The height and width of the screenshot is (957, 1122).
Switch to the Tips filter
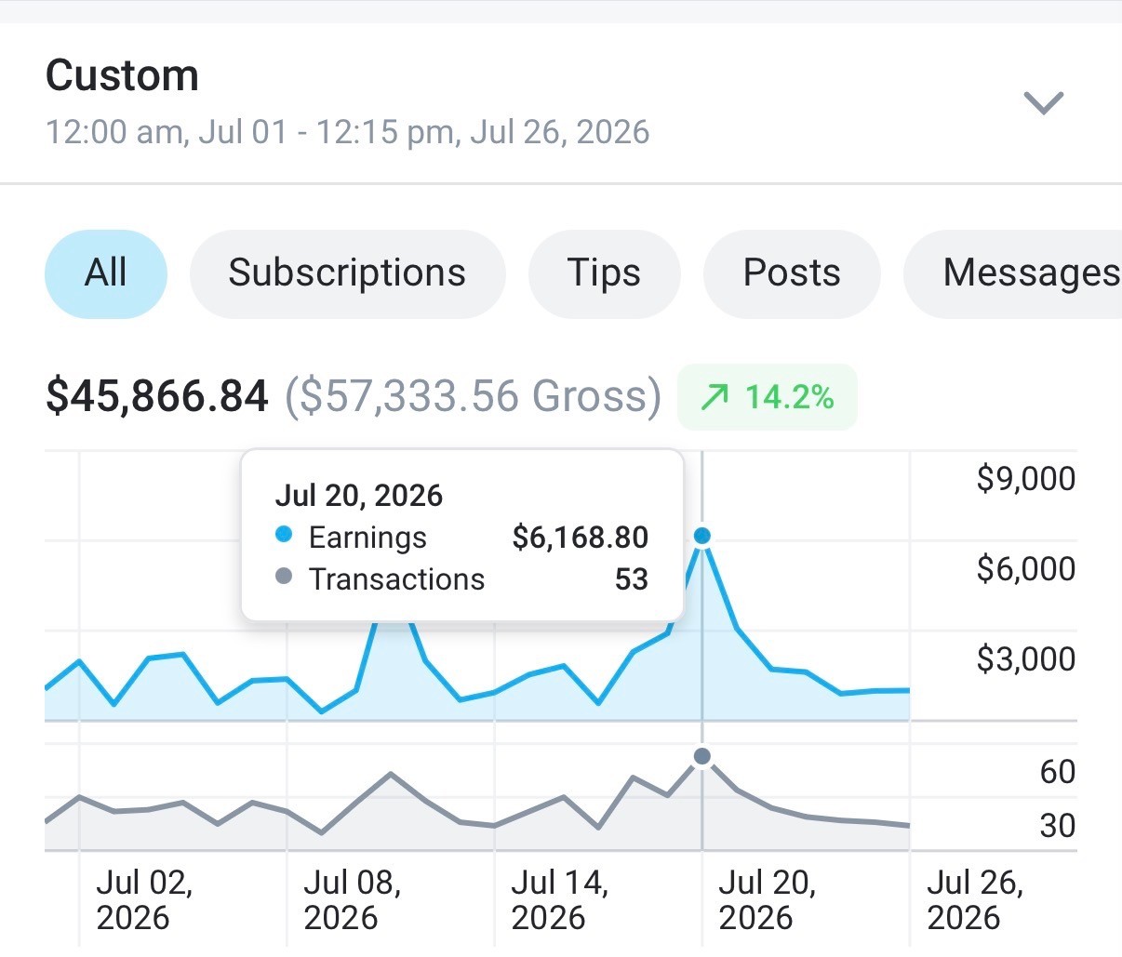(604, 273)
